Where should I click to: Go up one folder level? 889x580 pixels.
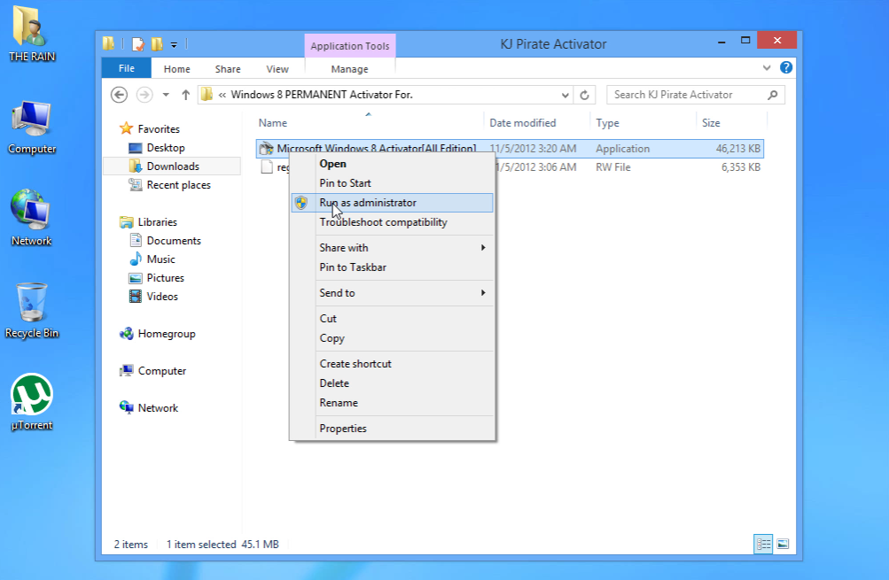(185, 95)
